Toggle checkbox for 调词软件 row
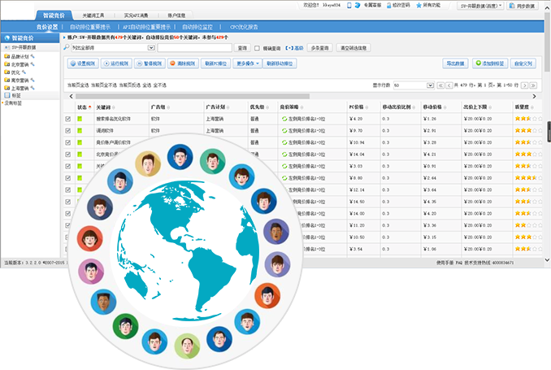Screen dimensions: 551x370 point(68,131)
